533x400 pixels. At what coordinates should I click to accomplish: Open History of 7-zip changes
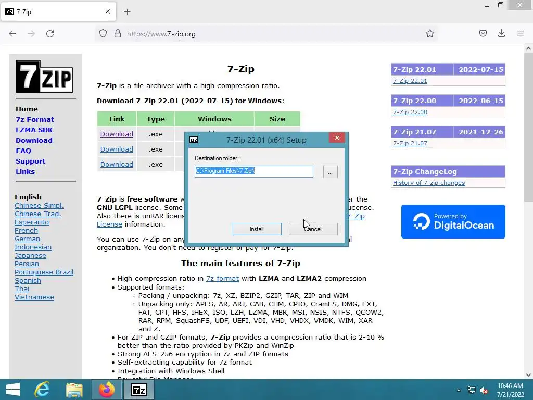coord(429,183)
